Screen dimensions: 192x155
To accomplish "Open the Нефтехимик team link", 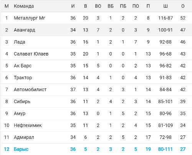I will (28, 126).
